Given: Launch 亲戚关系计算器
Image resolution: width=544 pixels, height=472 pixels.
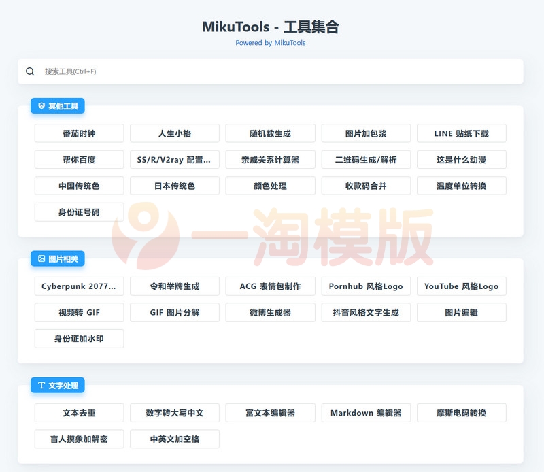Looking at the screenshot, I should point(270,160).
